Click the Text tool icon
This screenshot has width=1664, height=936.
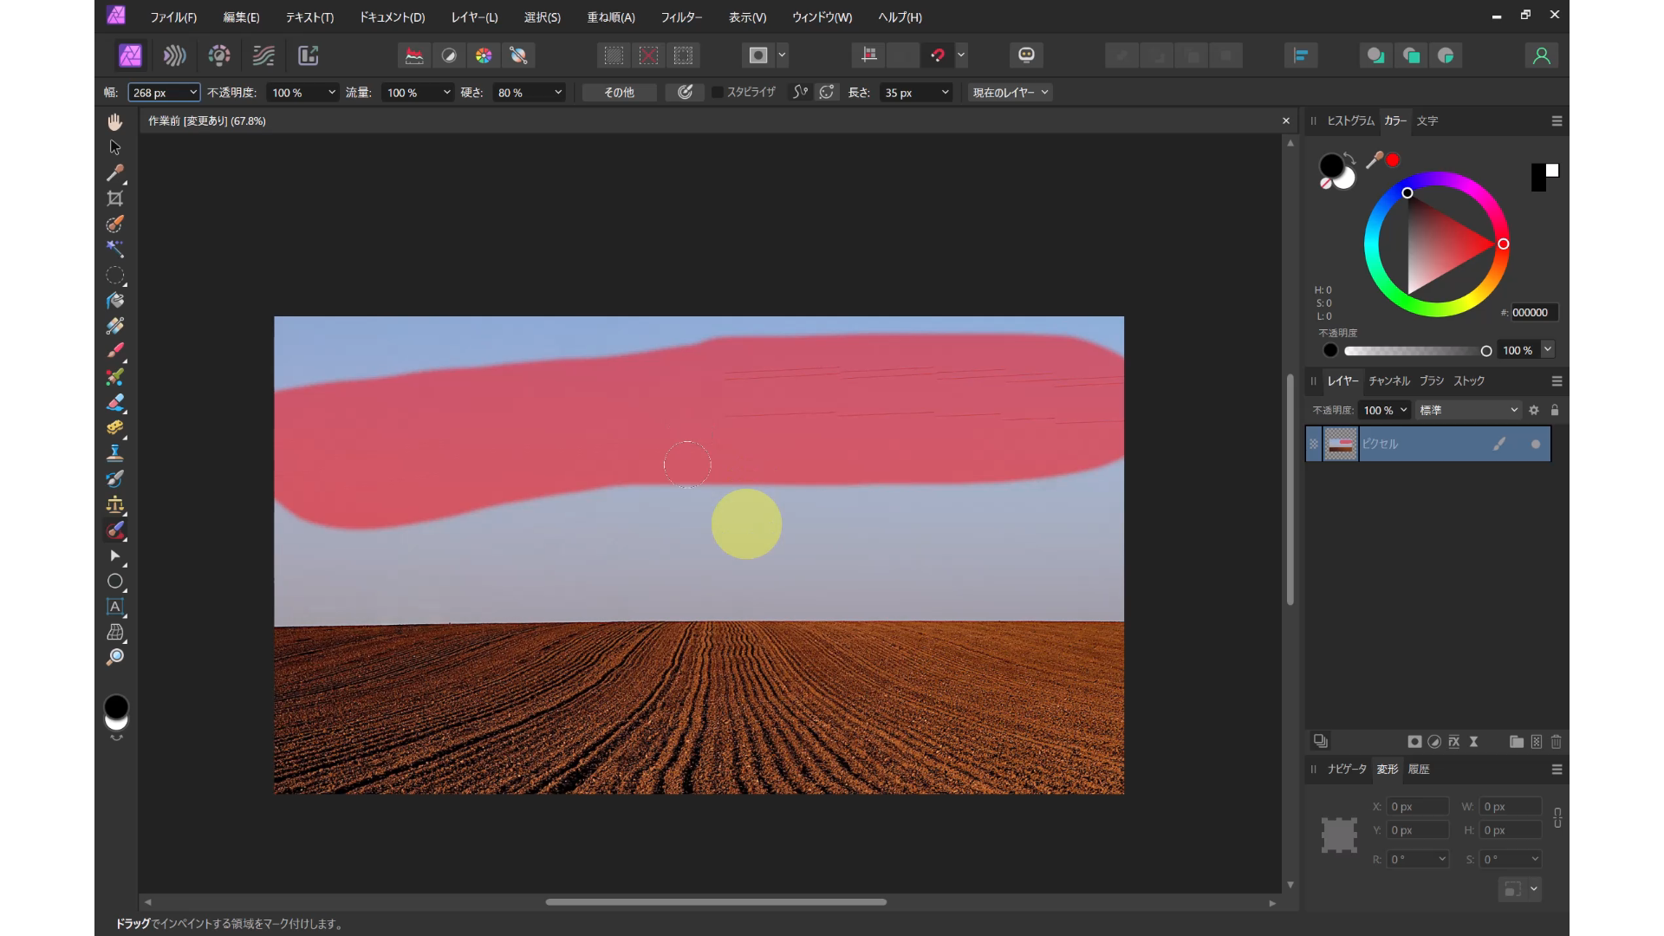(114, 607)
